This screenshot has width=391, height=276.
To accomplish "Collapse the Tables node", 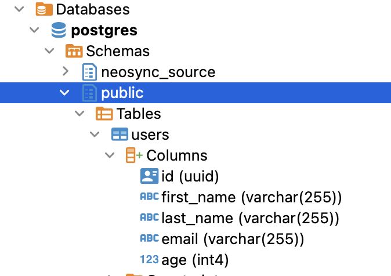I will 79,114.
